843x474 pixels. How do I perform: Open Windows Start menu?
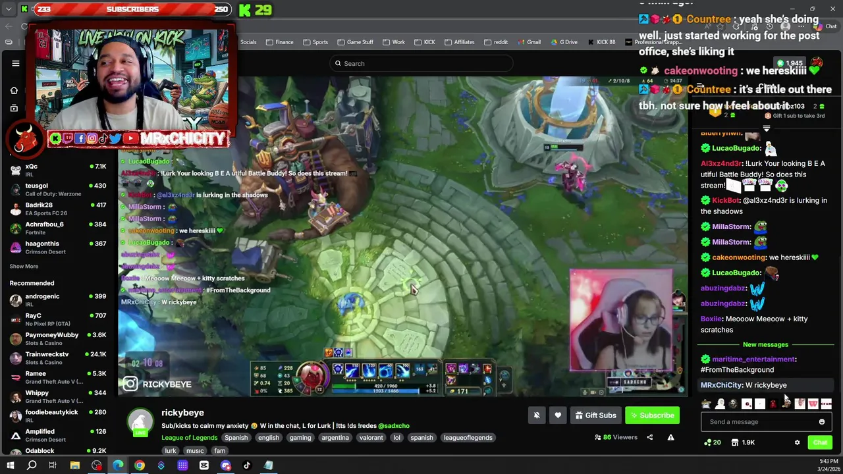point(10,465)
